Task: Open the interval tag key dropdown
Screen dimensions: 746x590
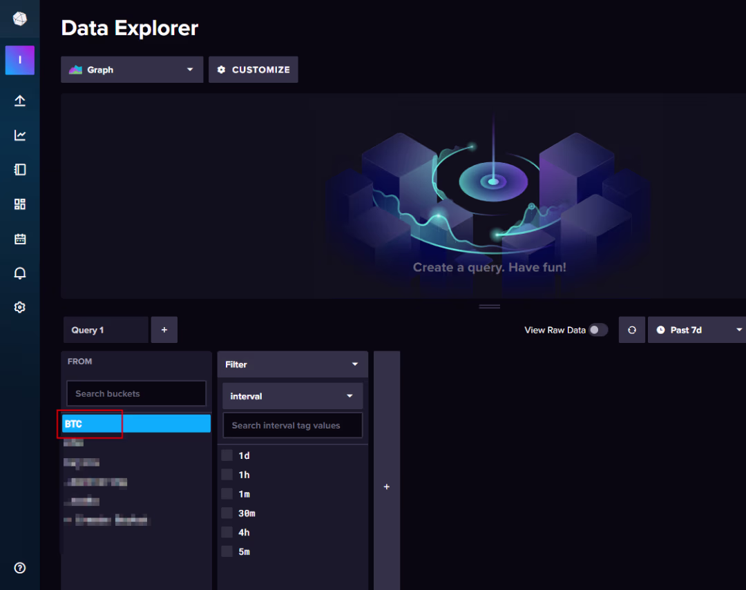Action: click(x=293, y=396)
